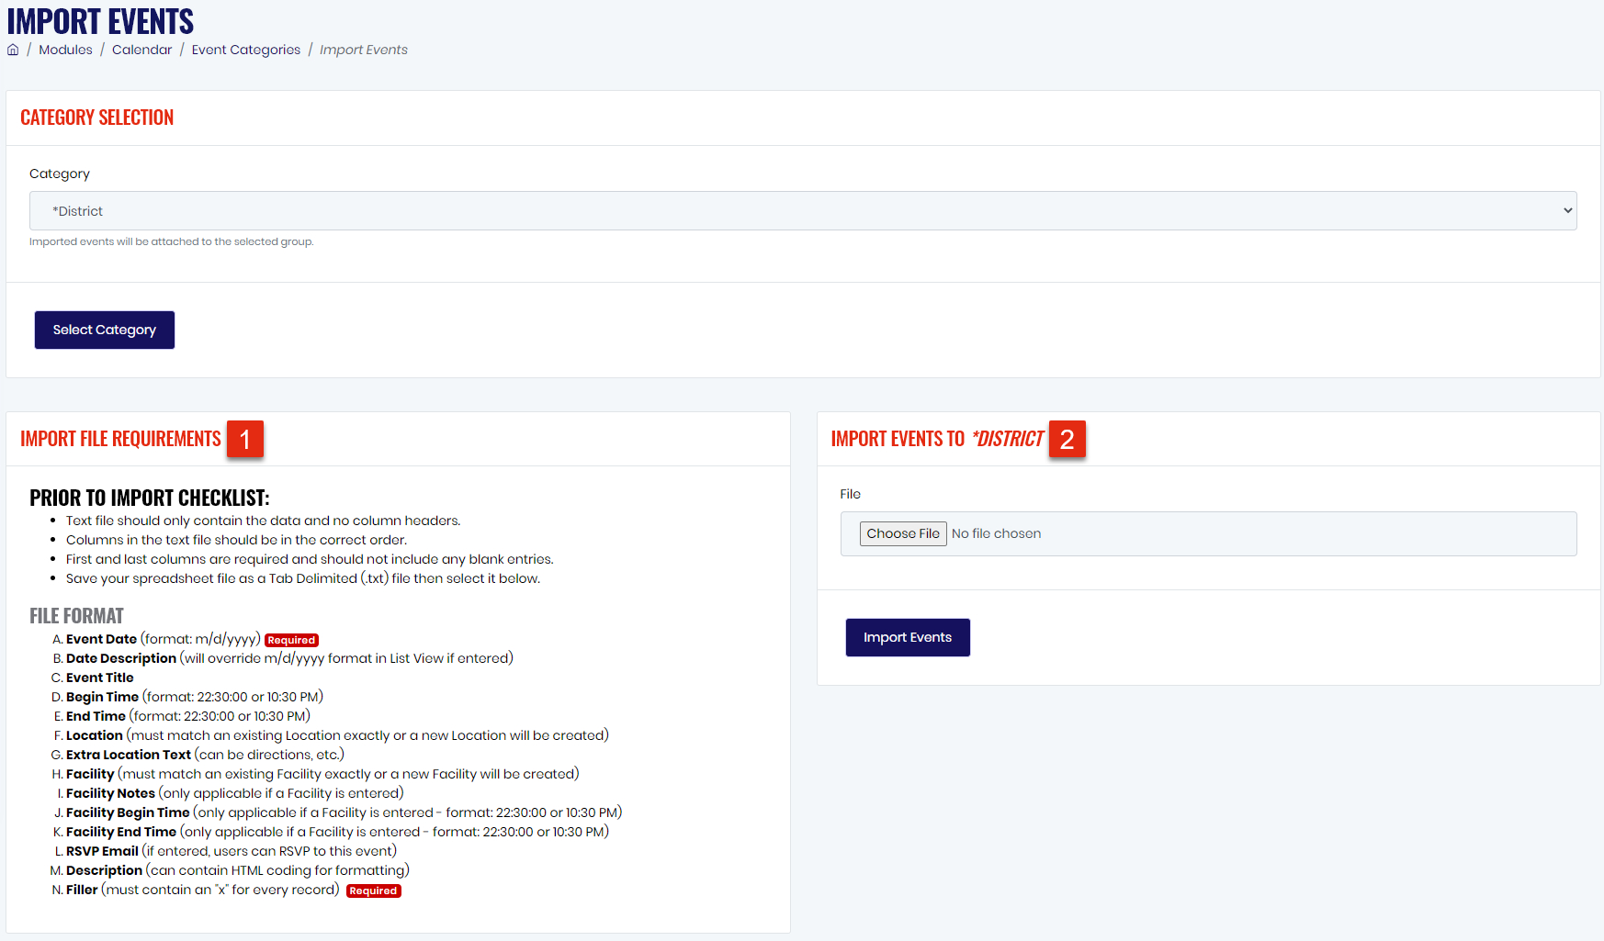The width and height of the screenshot is (1604, 941).
Task: Click the Date Description line
Action: (289, 658)
